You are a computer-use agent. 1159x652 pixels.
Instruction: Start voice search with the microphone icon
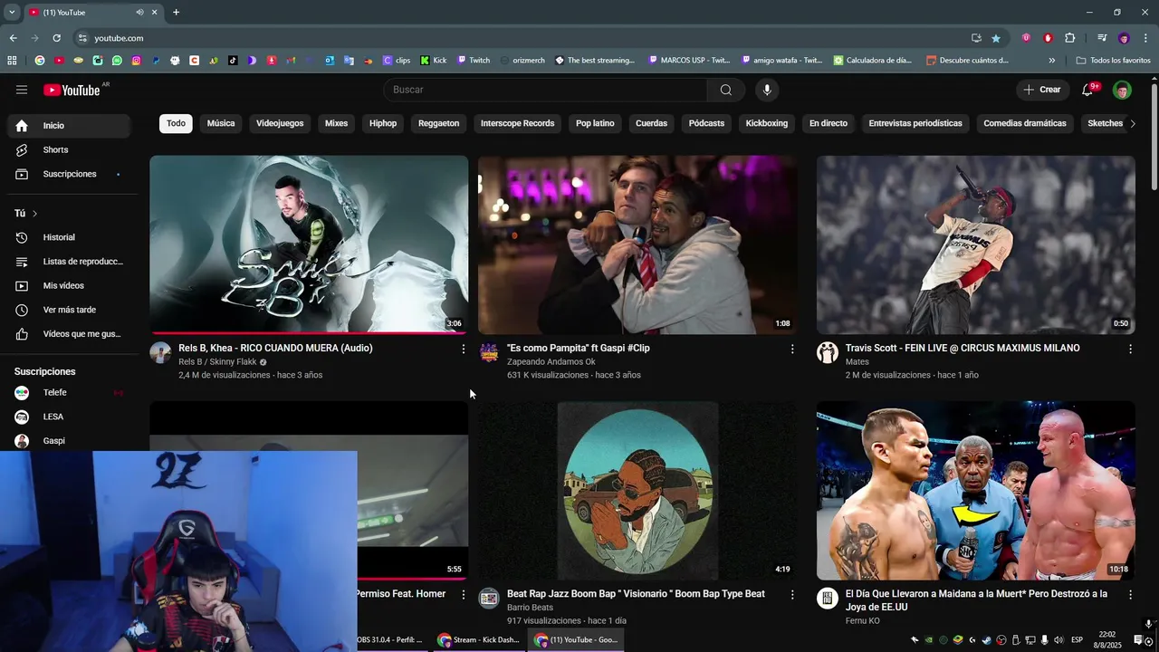point(767,90)
